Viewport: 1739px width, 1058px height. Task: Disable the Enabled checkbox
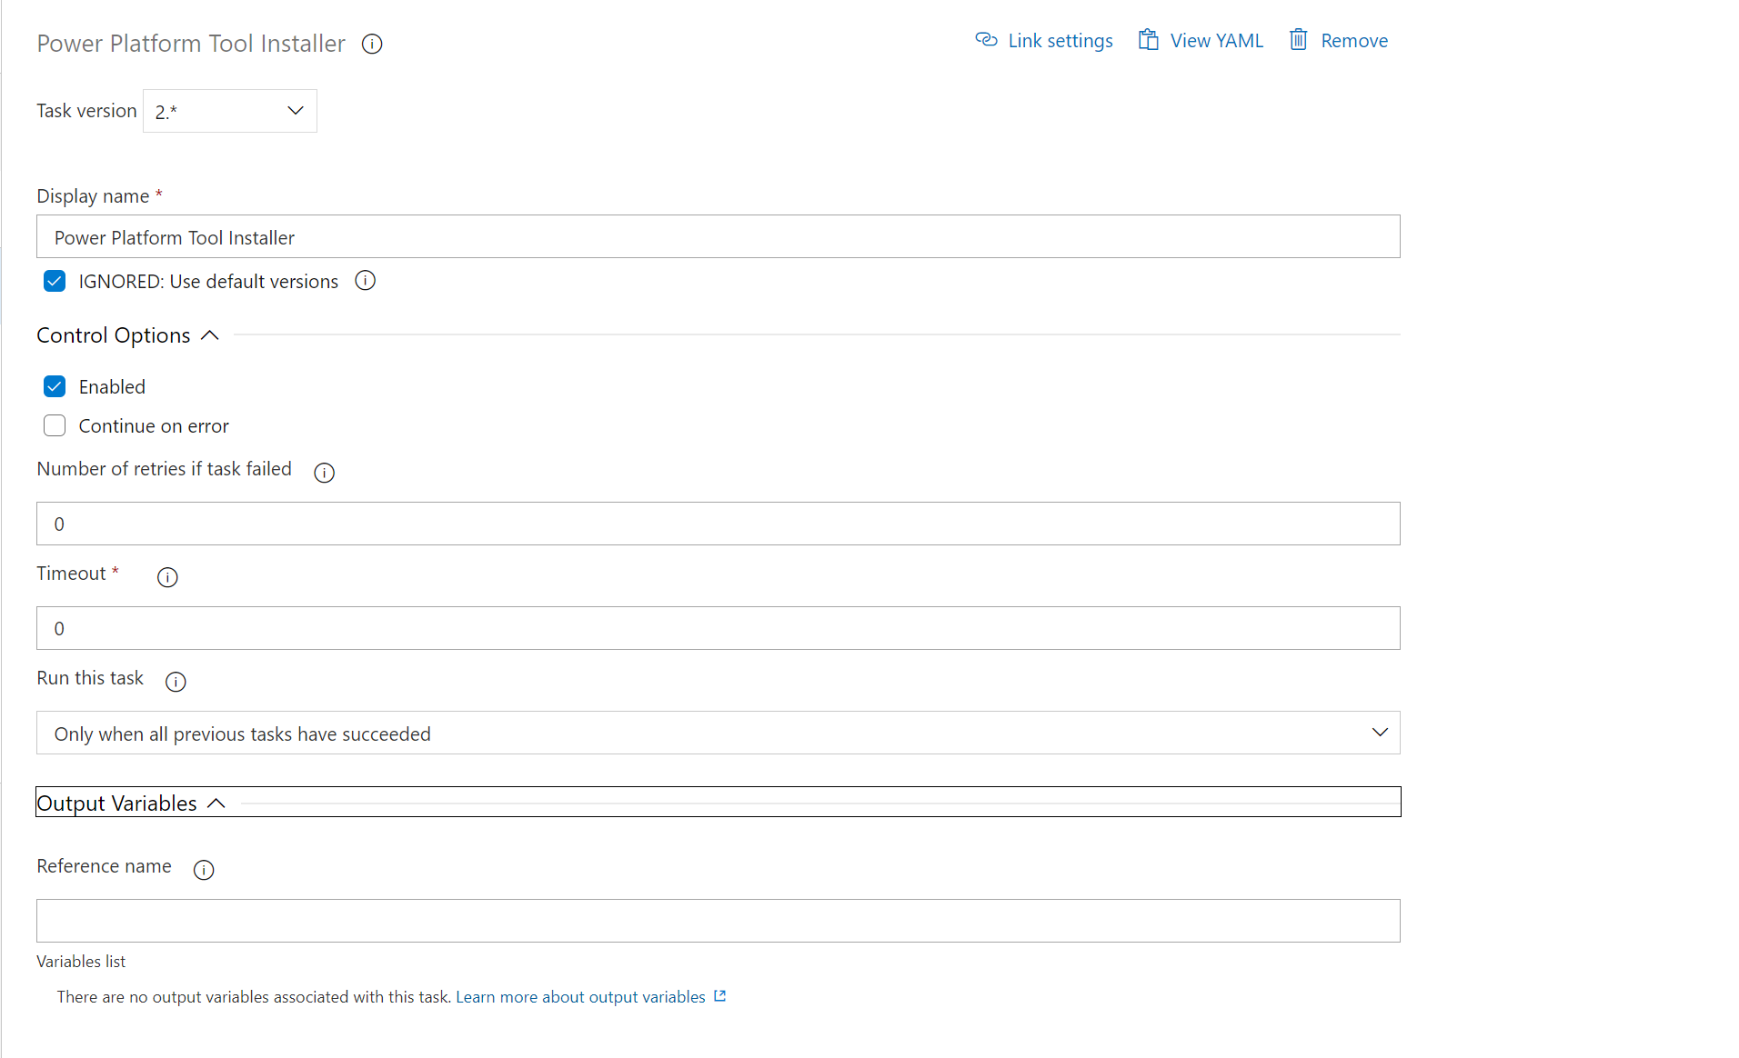point(55,386)
